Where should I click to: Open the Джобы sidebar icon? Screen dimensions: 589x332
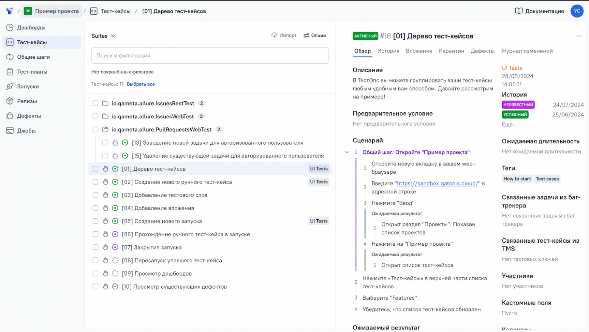(10, 130)
